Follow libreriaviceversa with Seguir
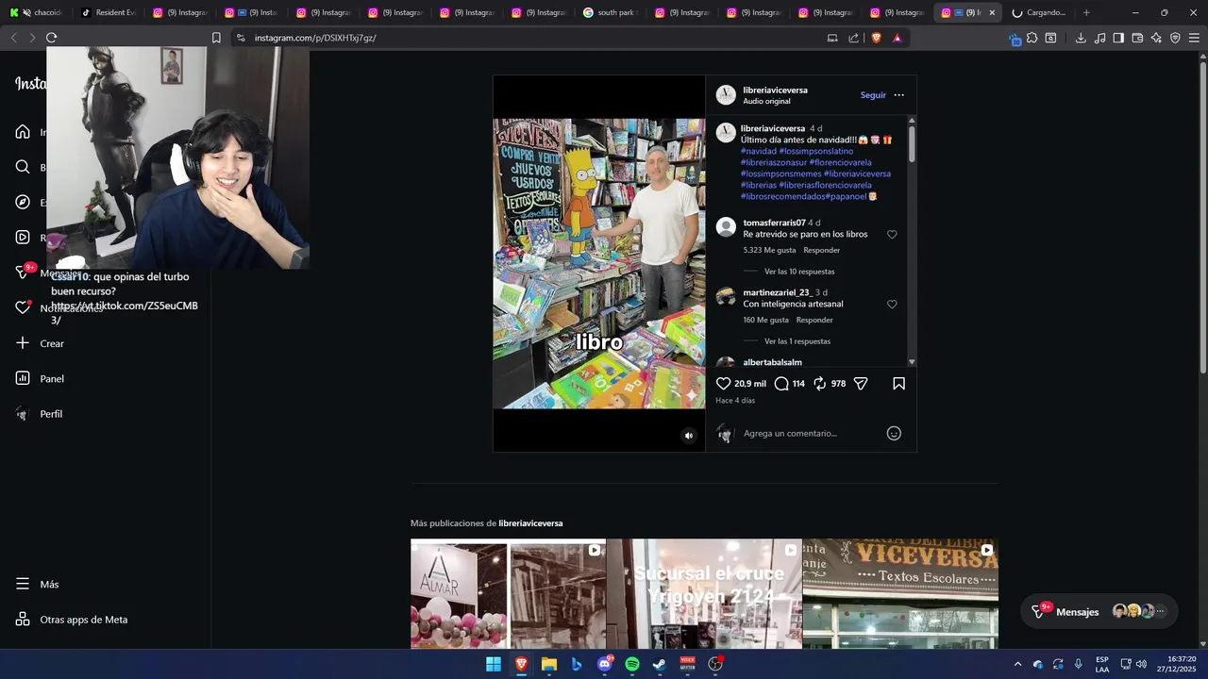Viewport: 1208px width, 679px height. pos(873,95)
